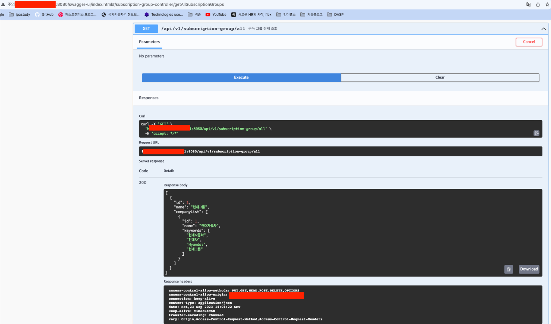Image resolution: width=551 pixels, height=324 pixels.
Task: Click the "현대차" keyword value
Action: 194,240
